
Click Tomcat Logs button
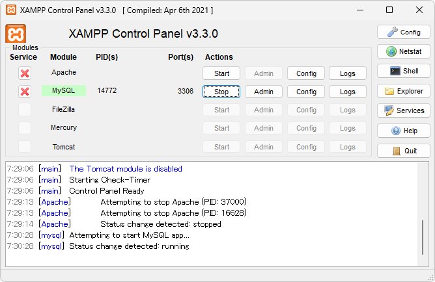[x=348, y=147]
